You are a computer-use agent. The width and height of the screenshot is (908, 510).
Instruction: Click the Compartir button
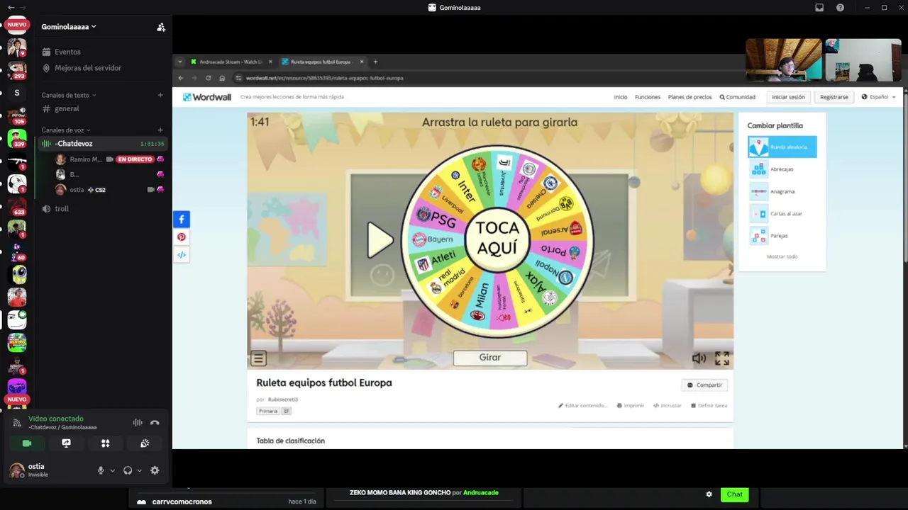(x=704, y=385)
